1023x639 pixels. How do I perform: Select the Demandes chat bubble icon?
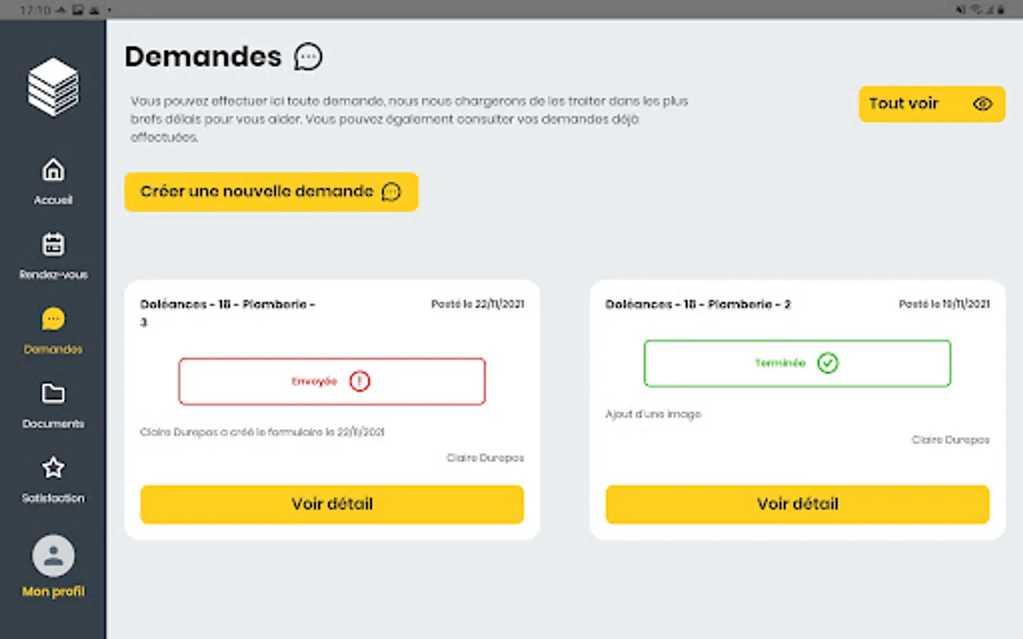53,319
